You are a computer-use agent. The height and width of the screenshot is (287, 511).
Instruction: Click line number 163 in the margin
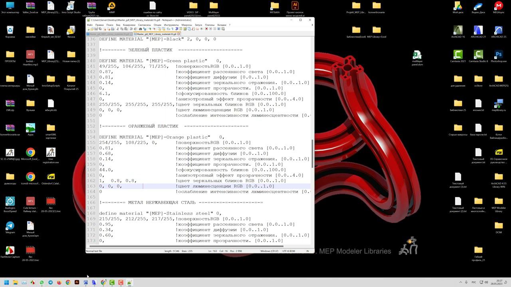(x=91, y=186)
